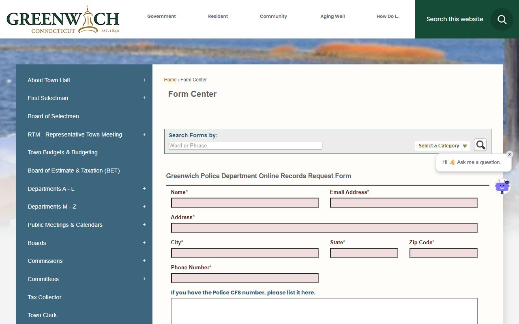
Task: Open Commissions sidebar link
Action: click(45, 261)
